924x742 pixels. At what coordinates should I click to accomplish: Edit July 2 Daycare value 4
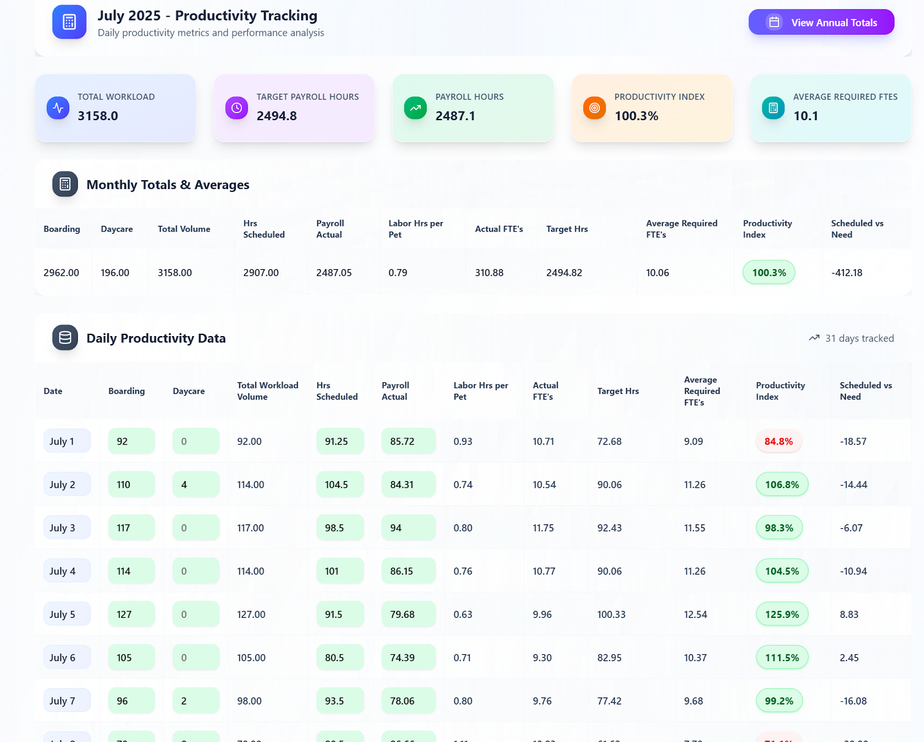[196, 484]
